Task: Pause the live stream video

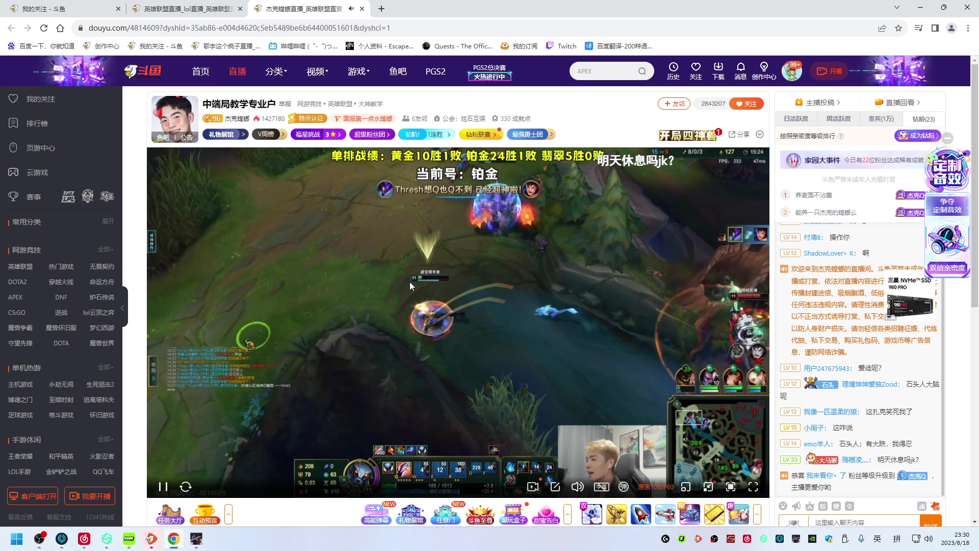Action: pyautogui.click(x=163, y=487)
